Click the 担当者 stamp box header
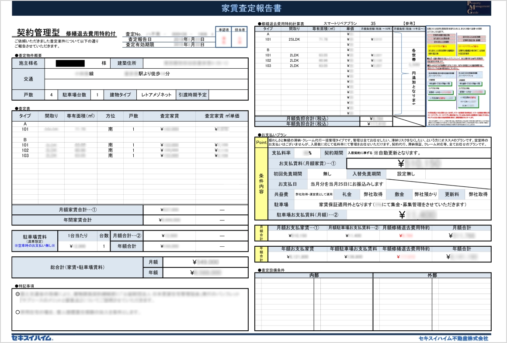 coord(240,30)
